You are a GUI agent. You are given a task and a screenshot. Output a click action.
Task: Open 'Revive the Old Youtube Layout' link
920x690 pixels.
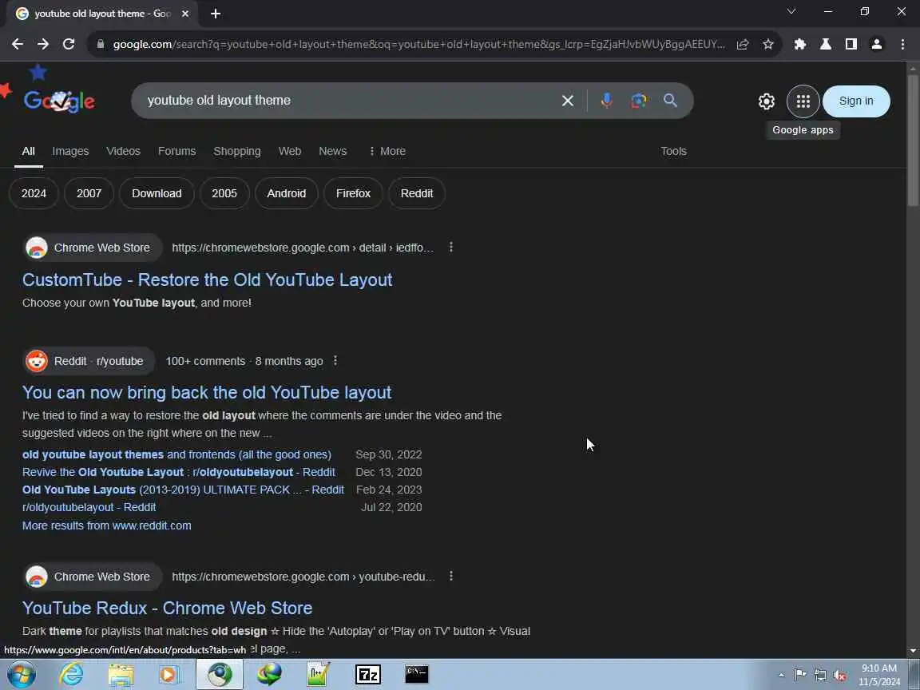click(178, 472)
